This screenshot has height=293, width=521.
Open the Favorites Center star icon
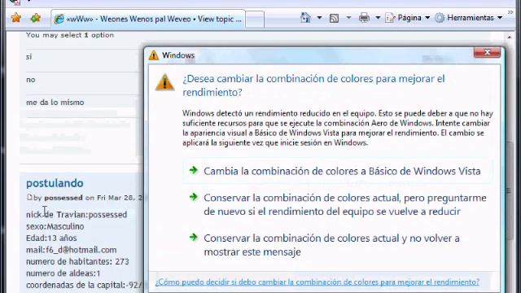tap(16, 18)
